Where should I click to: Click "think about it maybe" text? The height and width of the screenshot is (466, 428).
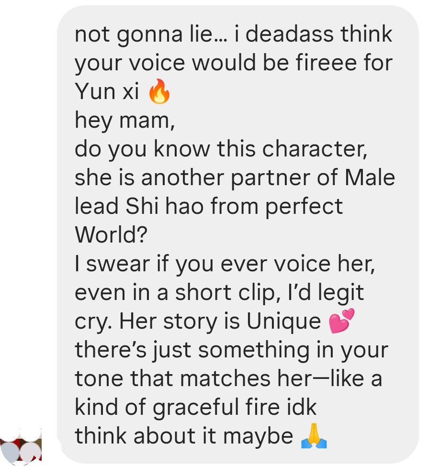pyautogui.click(x=184, y=436)
